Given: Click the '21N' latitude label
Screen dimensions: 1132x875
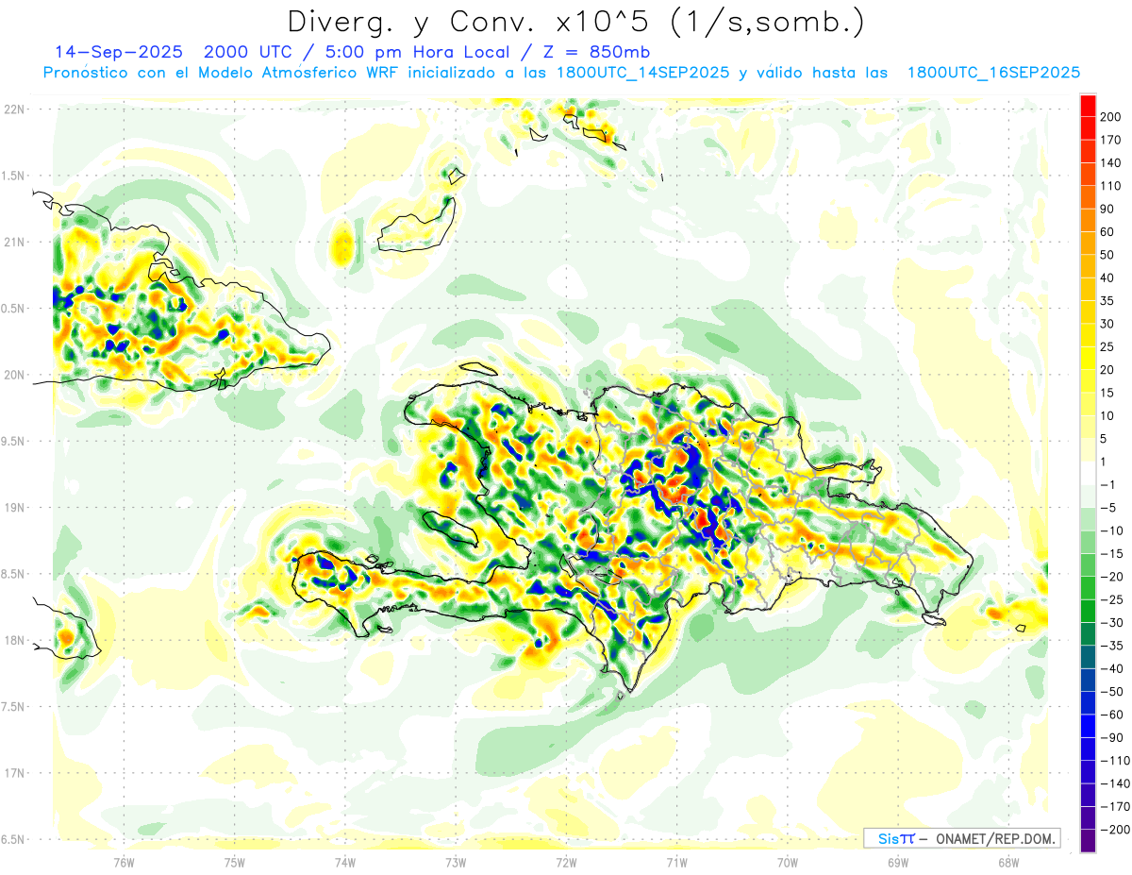Looking at the screenshot, I should (x=14, y=242).
